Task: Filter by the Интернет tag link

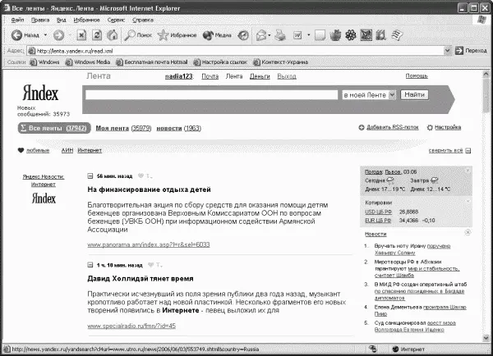Action: (x=90, y=150)
